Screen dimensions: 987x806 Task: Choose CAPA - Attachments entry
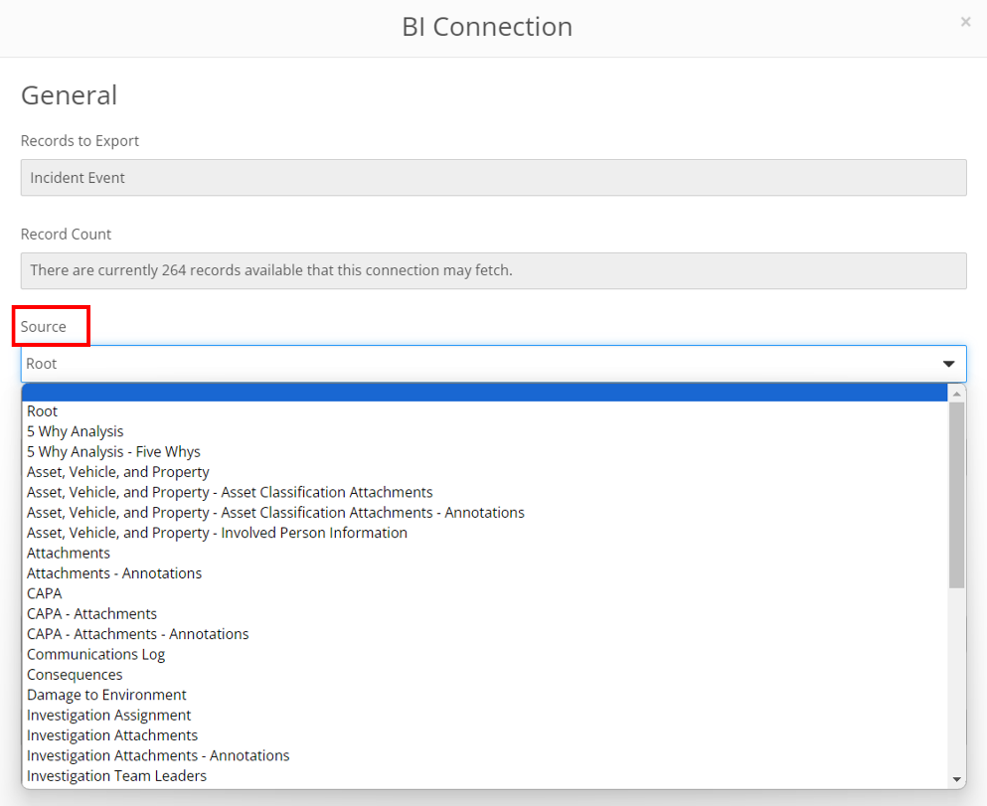coord(91,613)
